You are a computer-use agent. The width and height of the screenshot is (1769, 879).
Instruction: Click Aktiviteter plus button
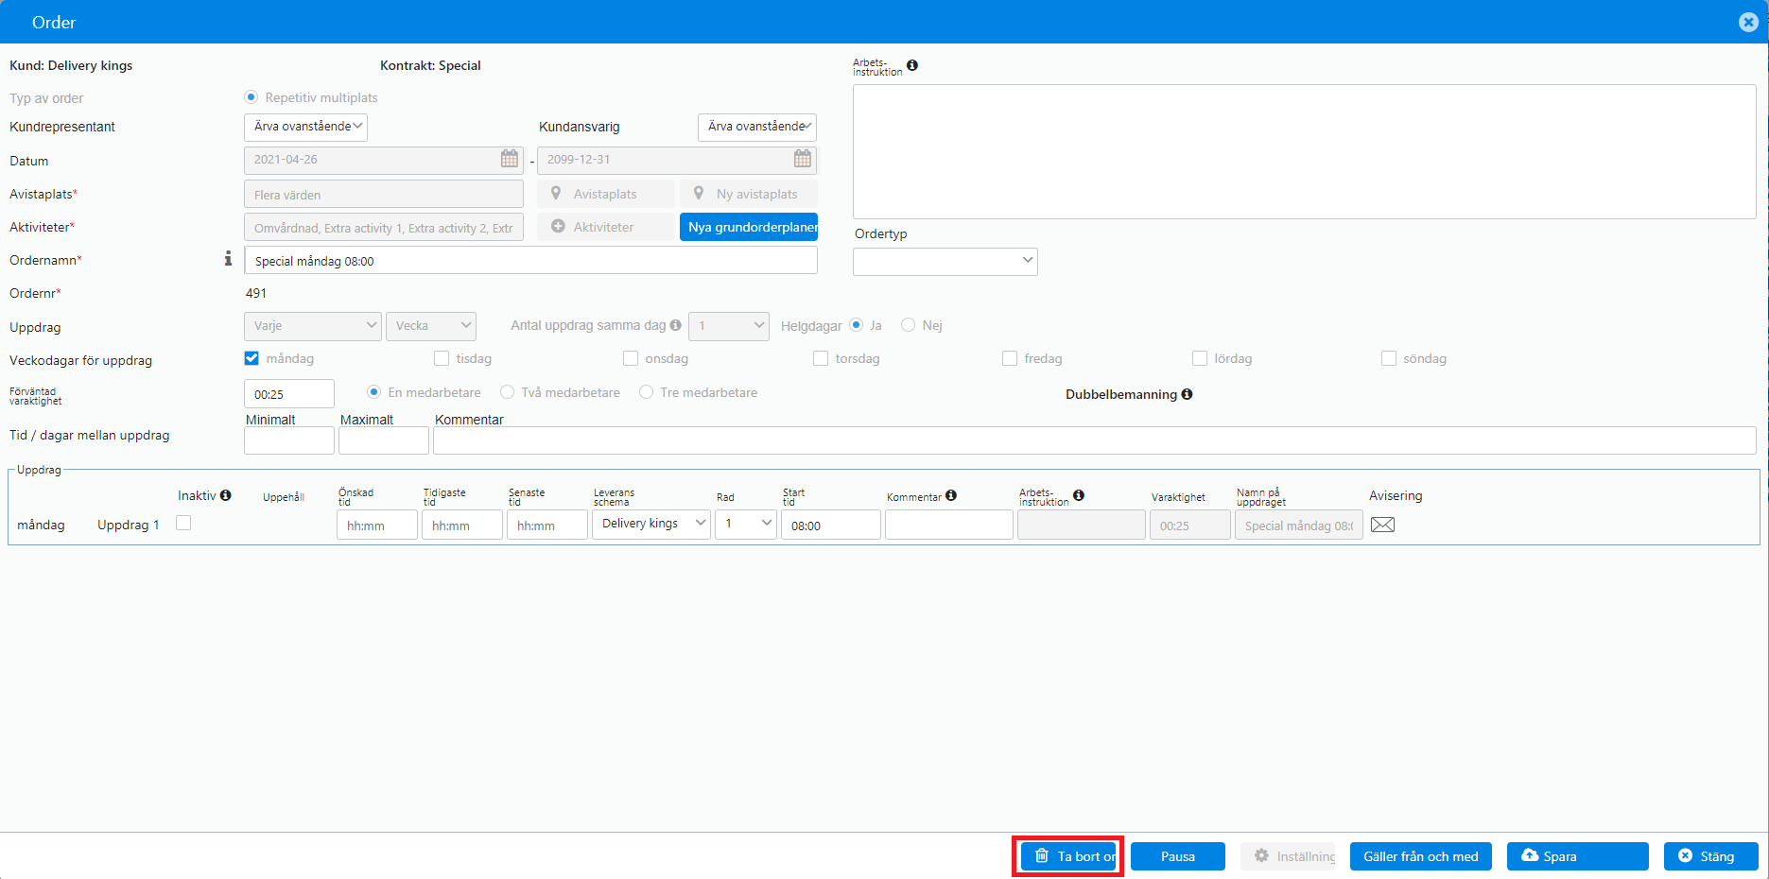pos(606,227)
